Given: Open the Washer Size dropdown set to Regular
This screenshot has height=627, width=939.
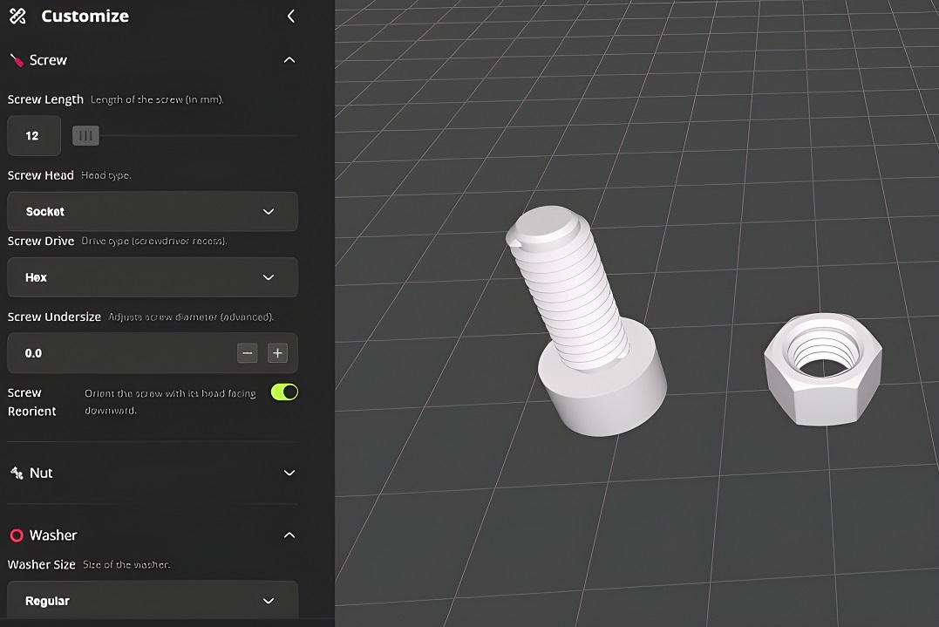Looking at the screenshot, I should (153, 600).
